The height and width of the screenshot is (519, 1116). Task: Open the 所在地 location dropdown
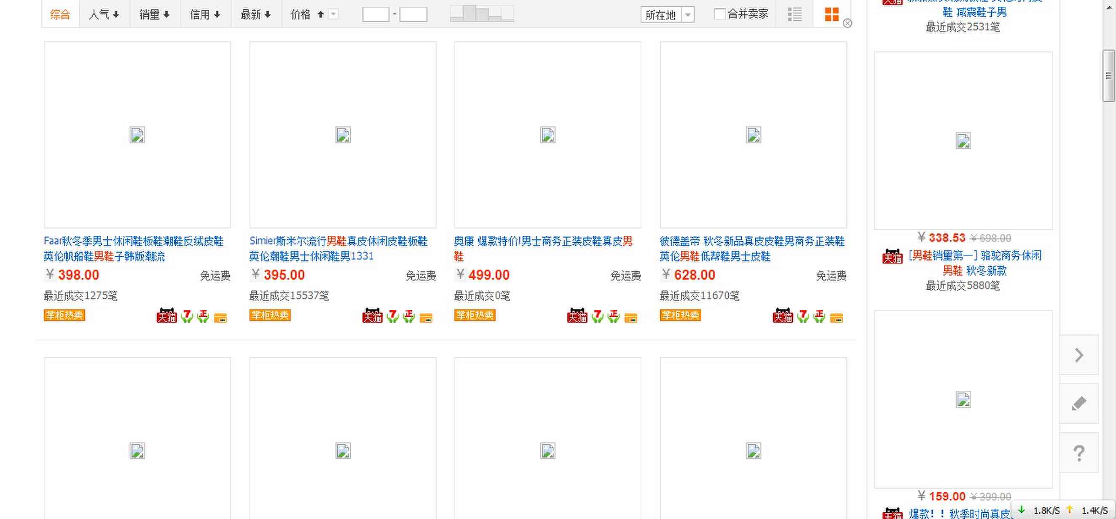pyautogui.click(x=667, y=15)
